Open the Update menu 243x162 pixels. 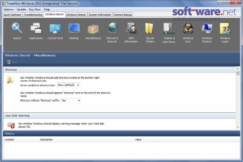point(21,9)
